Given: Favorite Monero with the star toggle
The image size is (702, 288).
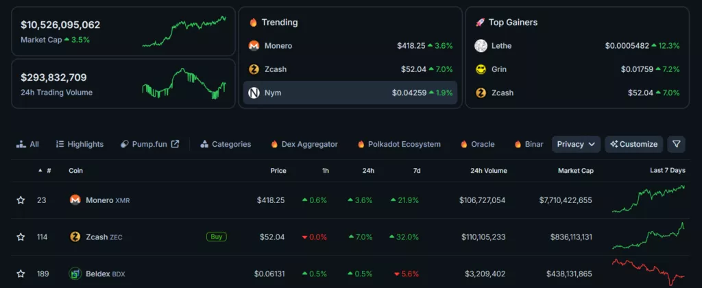Looking at the screenshot, I should click(x=21, y=200).
